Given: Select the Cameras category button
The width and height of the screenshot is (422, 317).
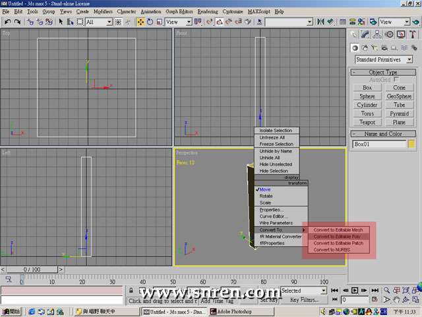Looking at the screenshot, I should 384,48.
